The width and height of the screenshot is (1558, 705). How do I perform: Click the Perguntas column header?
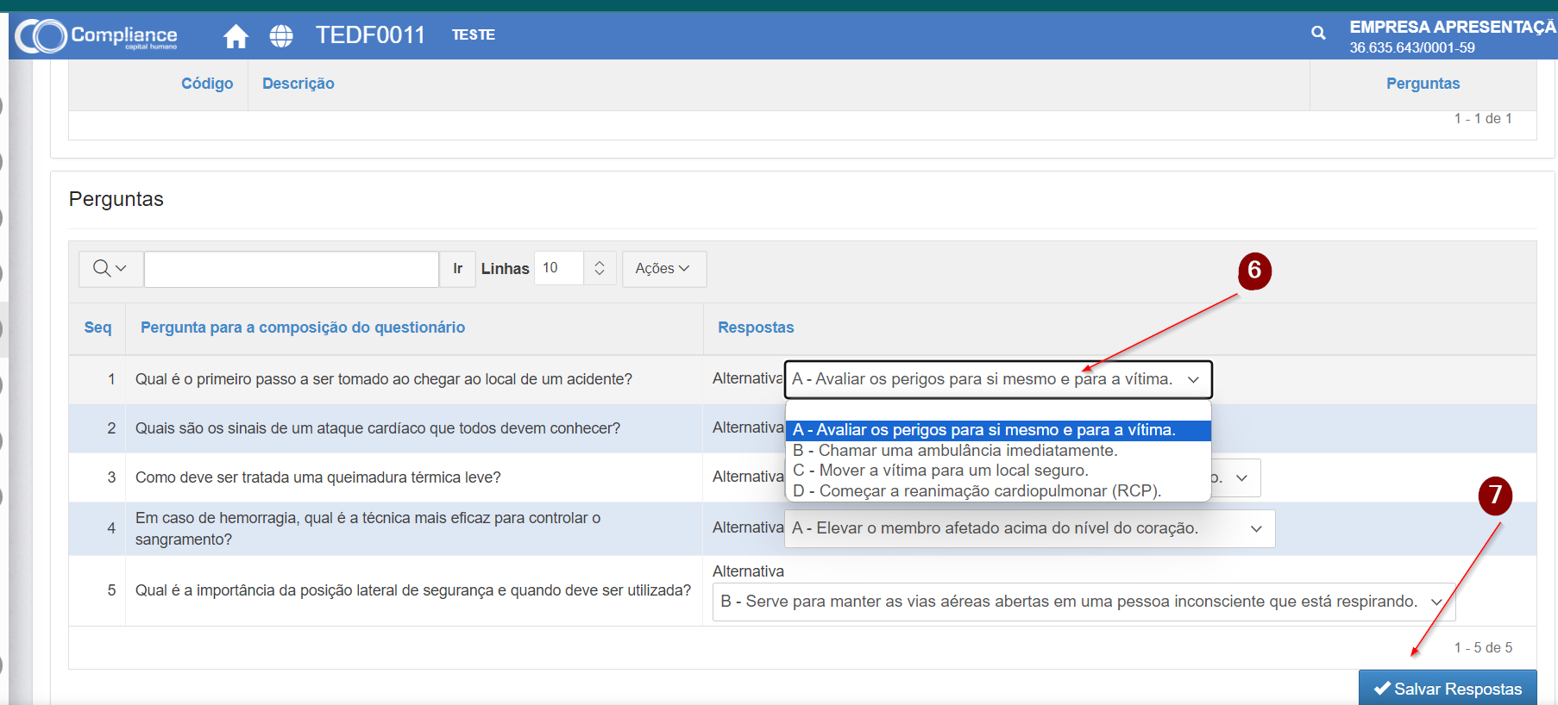pos(1423,84)
